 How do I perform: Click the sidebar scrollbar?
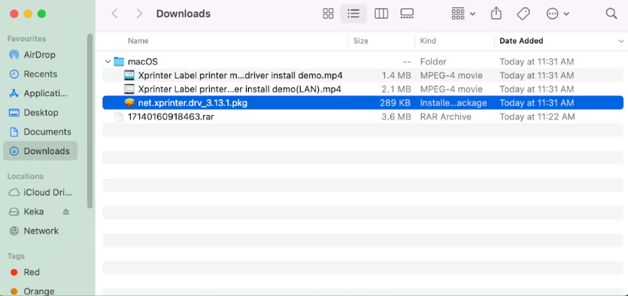click(x=89, y=121)
